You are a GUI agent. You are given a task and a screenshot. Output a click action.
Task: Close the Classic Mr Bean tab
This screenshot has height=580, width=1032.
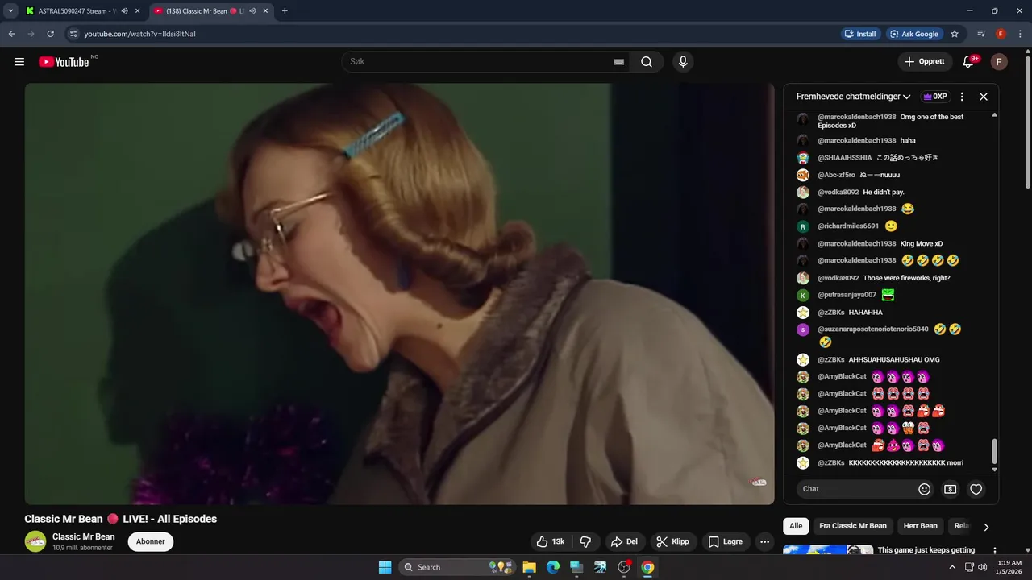coord(265,11)
